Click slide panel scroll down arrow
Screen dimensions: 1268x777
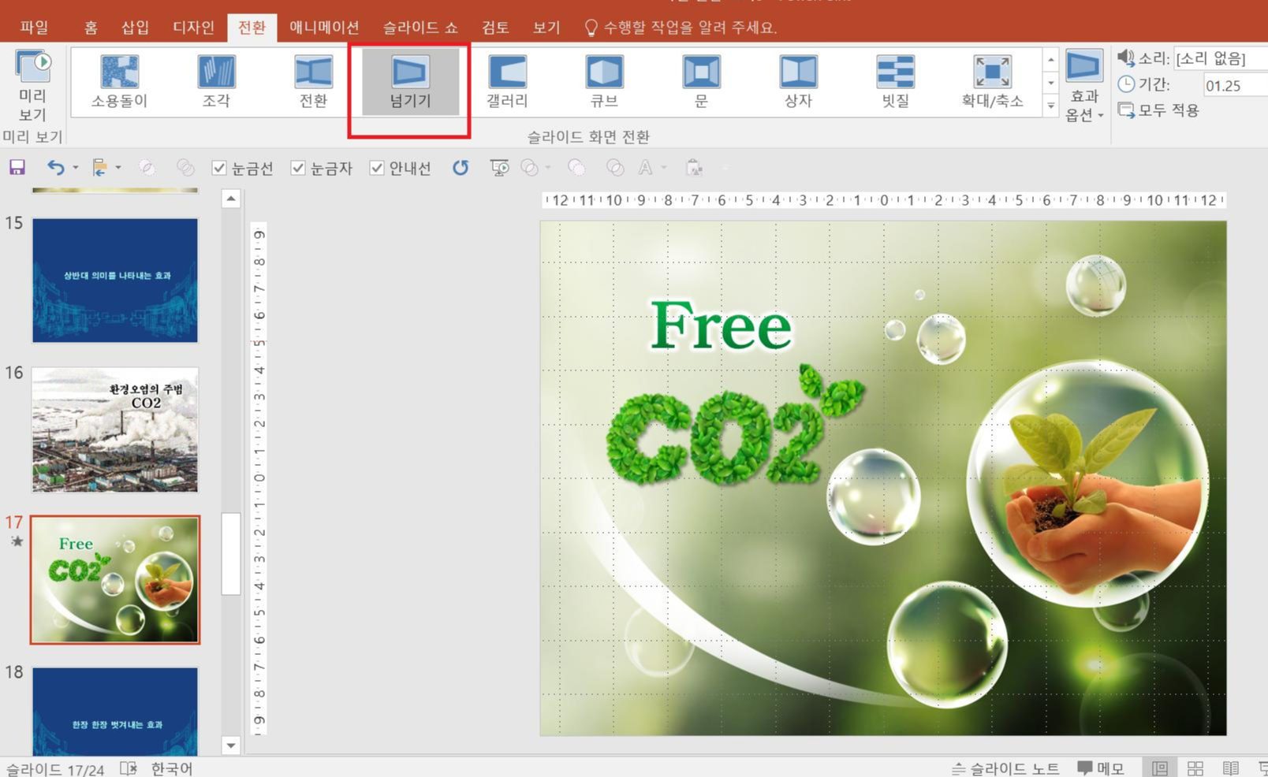231,745
